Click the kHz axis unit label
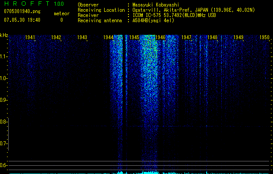 point(4,35)
